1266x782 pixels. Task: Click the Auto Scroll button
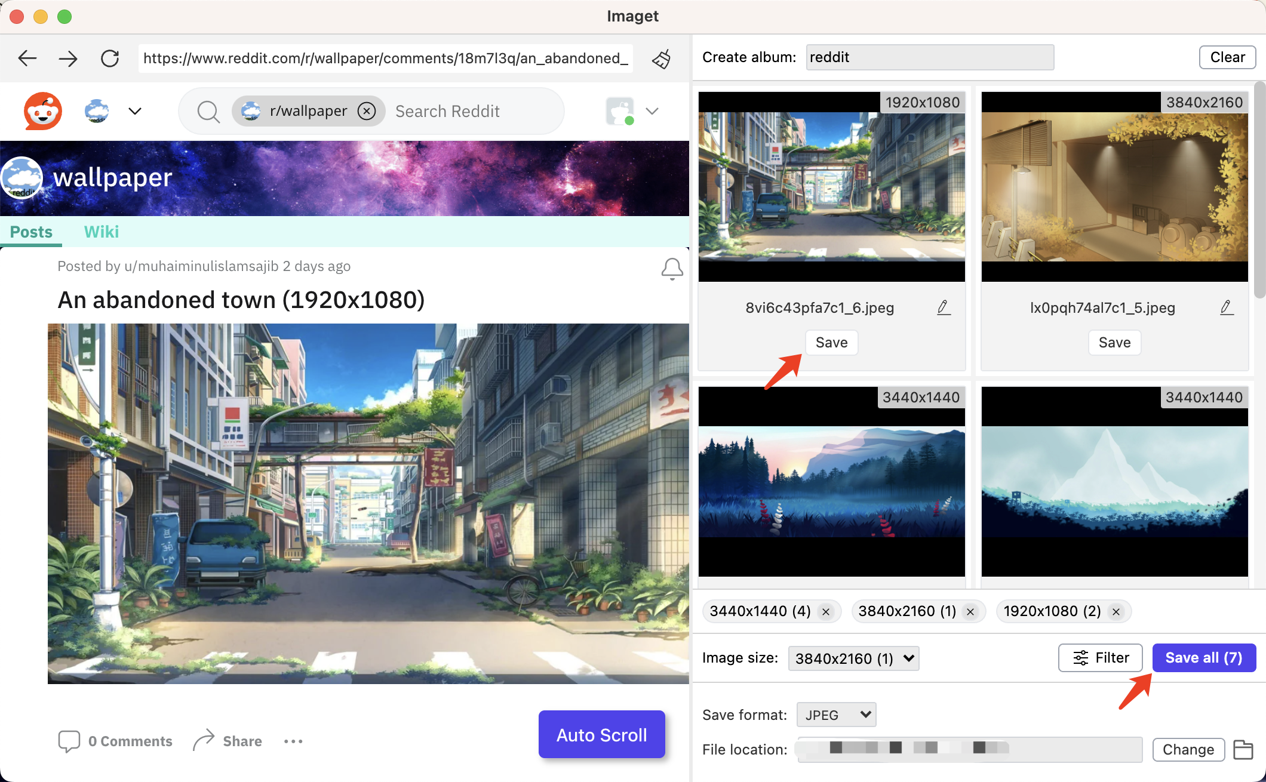pos(600,735)
